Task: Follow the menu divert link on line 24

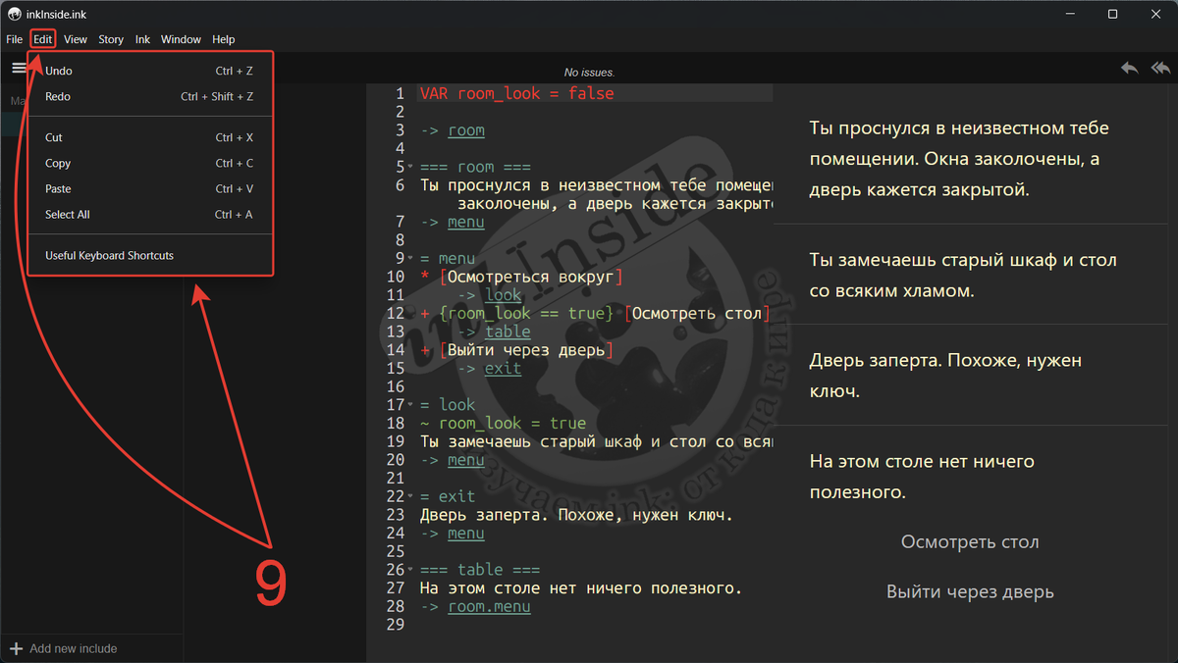Action: 466,534
